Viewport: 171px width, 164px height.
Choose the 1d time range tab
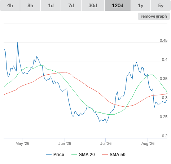click(51, 5)
